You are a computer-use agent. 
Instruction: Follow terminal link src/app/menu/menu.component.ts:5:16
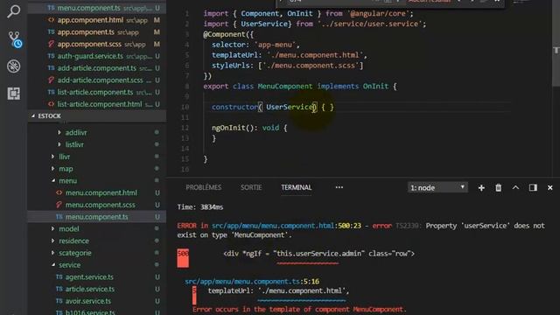252,282
